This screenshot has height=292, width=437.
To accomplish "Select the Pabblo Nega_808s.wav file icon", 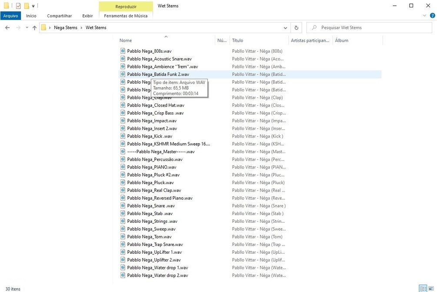I will [x=123, y=51].
